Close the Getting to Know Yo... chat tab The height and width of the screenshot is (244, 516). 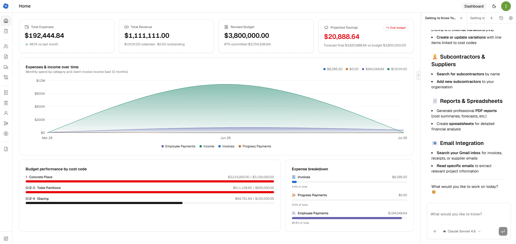[461, 18]
